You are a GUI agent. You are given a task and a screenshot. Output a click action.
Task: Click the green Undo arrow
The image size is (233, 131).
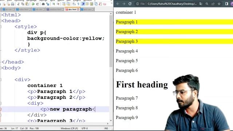point(33,4)
